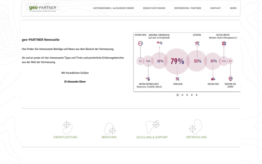Click the Dienstleistung crosshair icon
This screenshot has width=262, height=164.
[67, 127]
